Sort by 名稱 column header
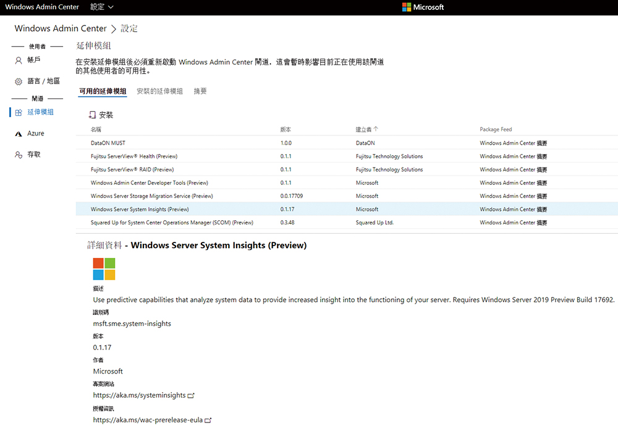This screenshot has width=618, height=428. pos(96,129)
